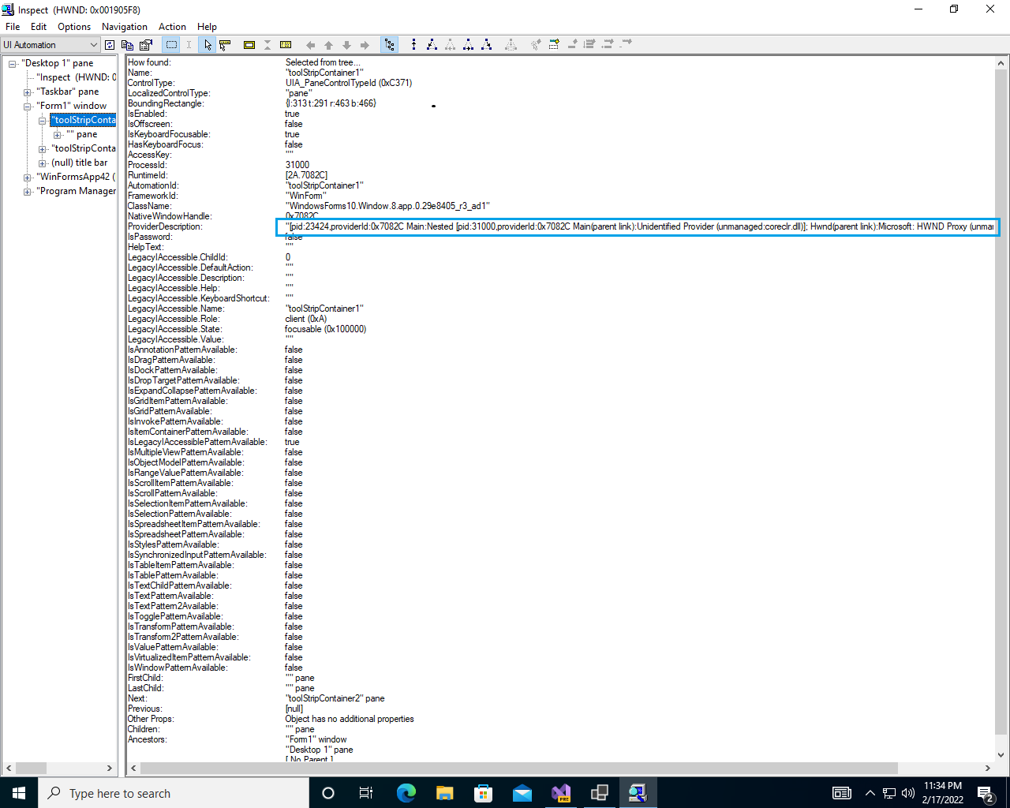
Task: Click the Navigate to Last Child icon
Action: [487, 45]
